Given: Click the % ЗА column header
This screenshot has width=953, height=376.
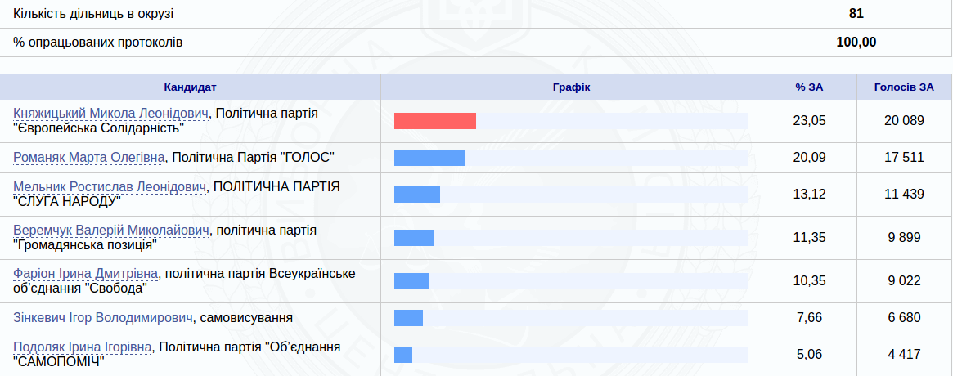Looking at the screenshot, I should coord(810,87).
